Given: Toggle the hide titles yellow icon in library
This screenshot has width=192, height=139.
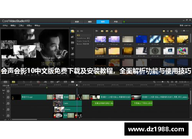Looking at the screenshot, I should 164,31.
